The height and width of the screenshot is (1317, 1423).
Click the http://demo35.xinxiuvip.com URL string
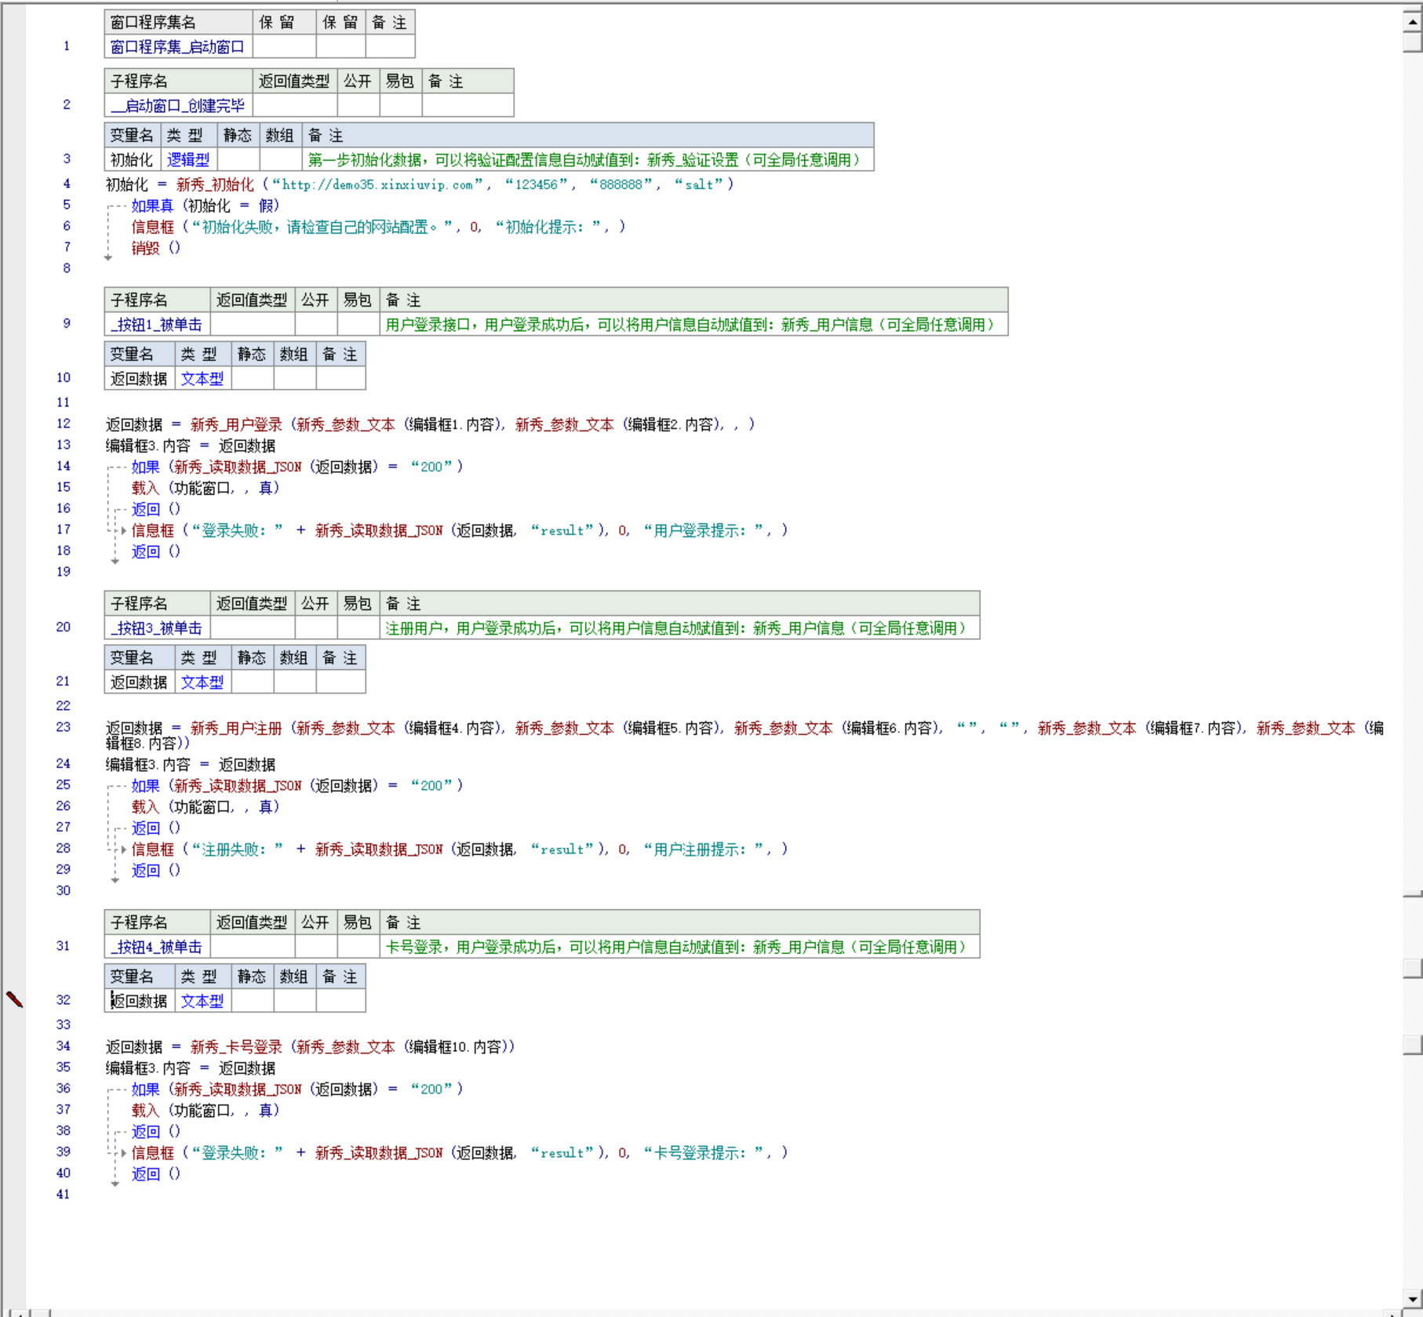pyautogui.click(x=377, y=184)
